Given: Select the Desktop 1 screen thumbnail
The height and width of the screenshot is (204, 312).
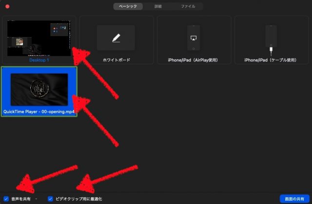Looking at the screenshot, I should coord(39,38).
